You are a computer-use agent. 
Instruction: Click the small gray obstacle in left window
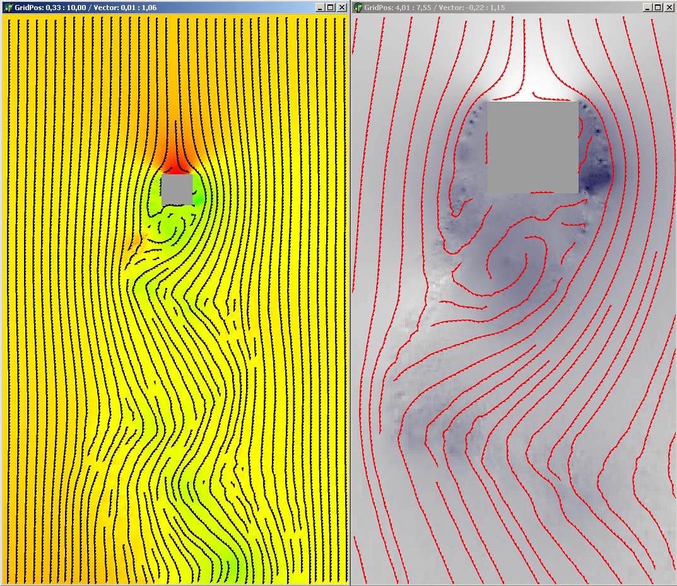[x=177, y=189]
